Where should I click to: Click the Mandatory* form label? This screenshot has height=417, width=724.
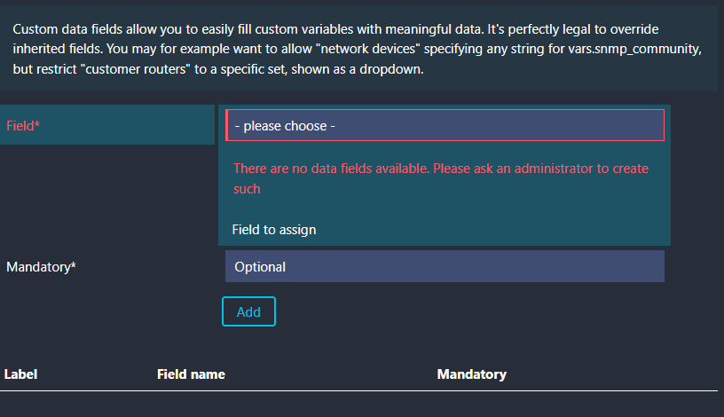[x=41, y=266]
